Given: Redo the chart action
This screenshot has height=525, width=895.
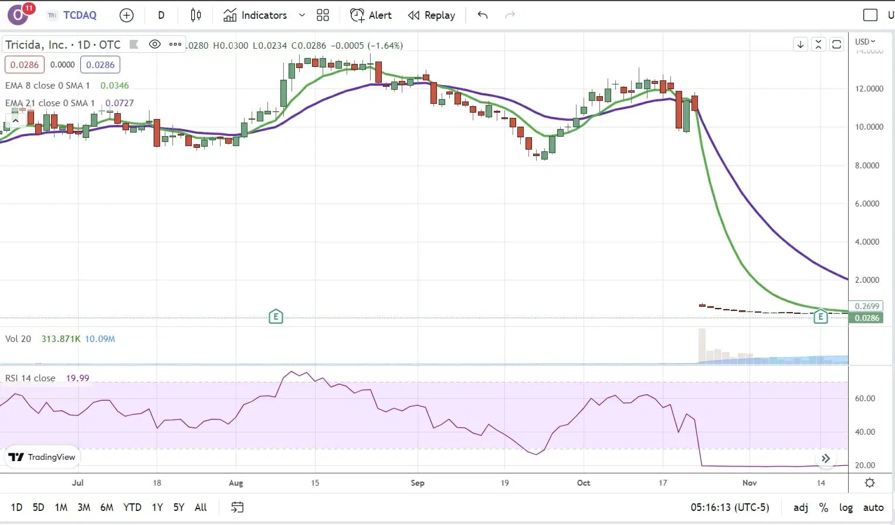Looking at the screenshot, I should coord(510,15).
